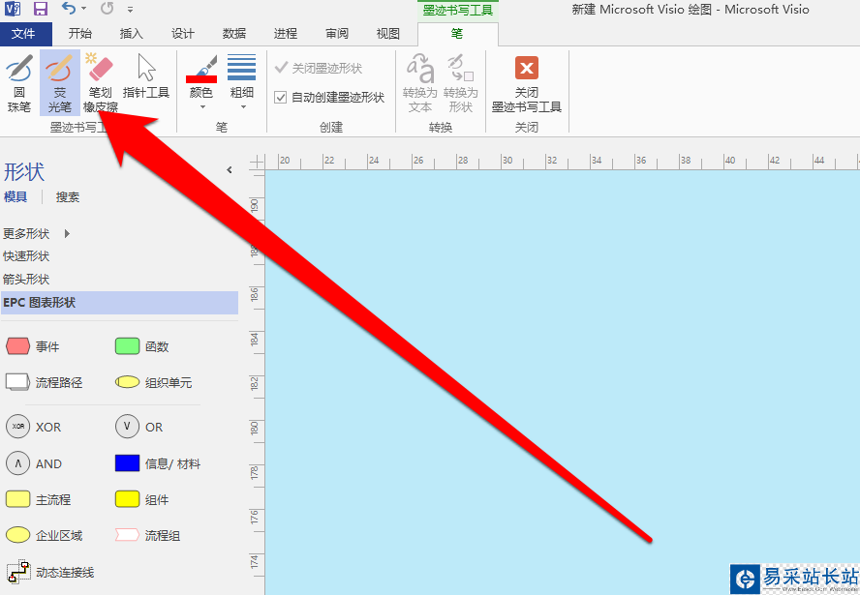The width and height of the screenshot is (860, 595).
Task: Switch to the Process (进程) tab
Action: 285,34
